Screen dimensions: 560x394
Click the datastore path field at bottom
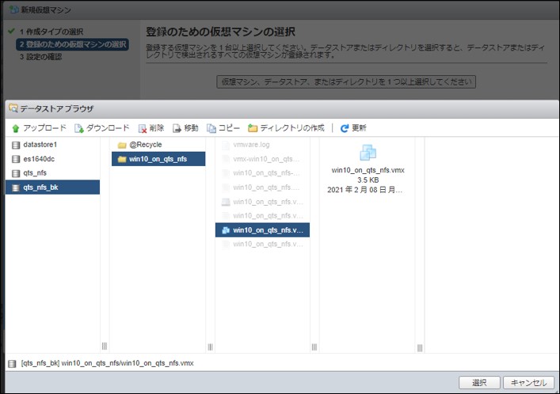[107, 363]
